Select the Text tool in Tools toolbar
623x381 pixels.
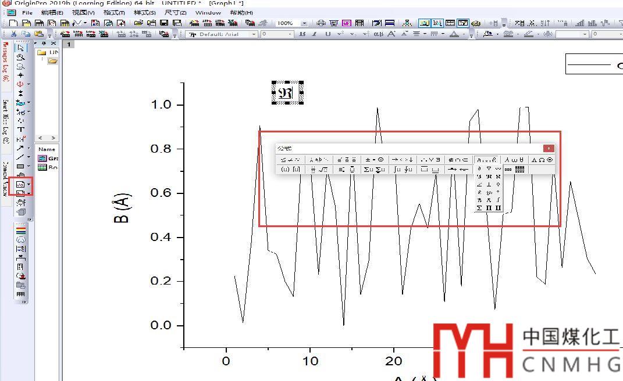click(x=21, y=130)
